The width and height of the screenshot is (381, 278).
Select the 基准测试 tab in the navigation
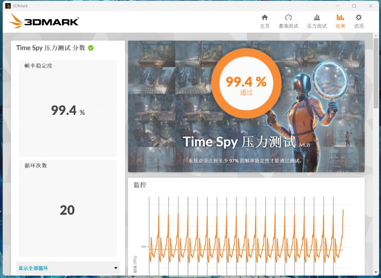288,21
